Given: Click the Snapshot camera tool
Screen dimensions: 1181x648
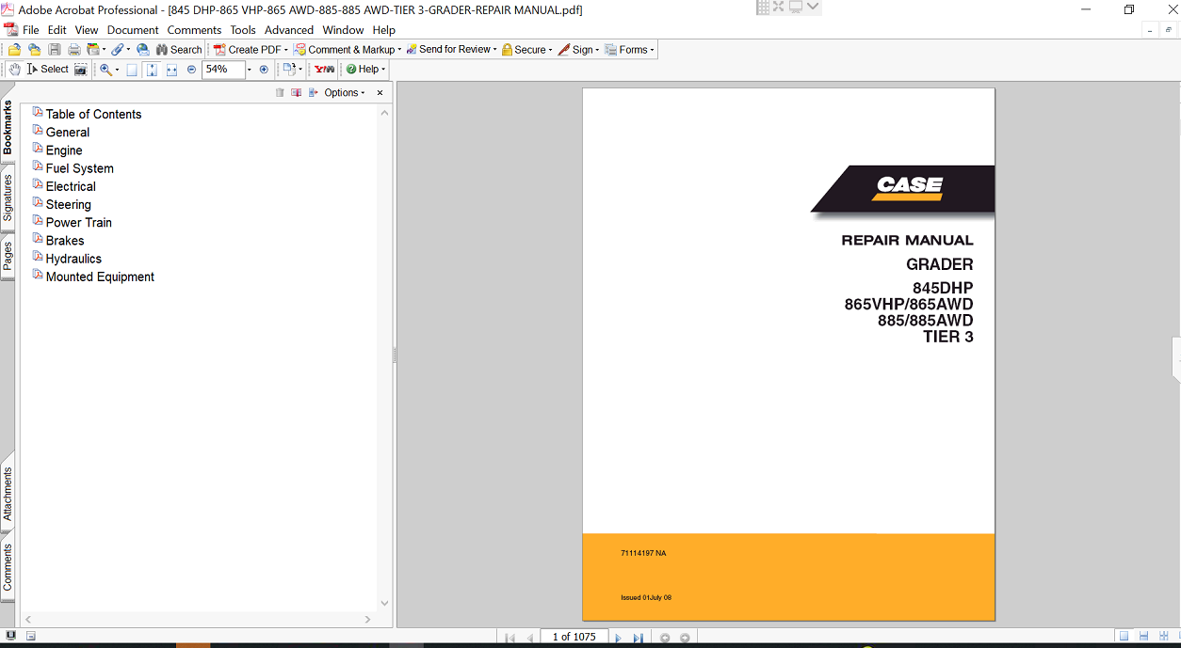Looking at the screenshot, I should (x=81, y=70).
